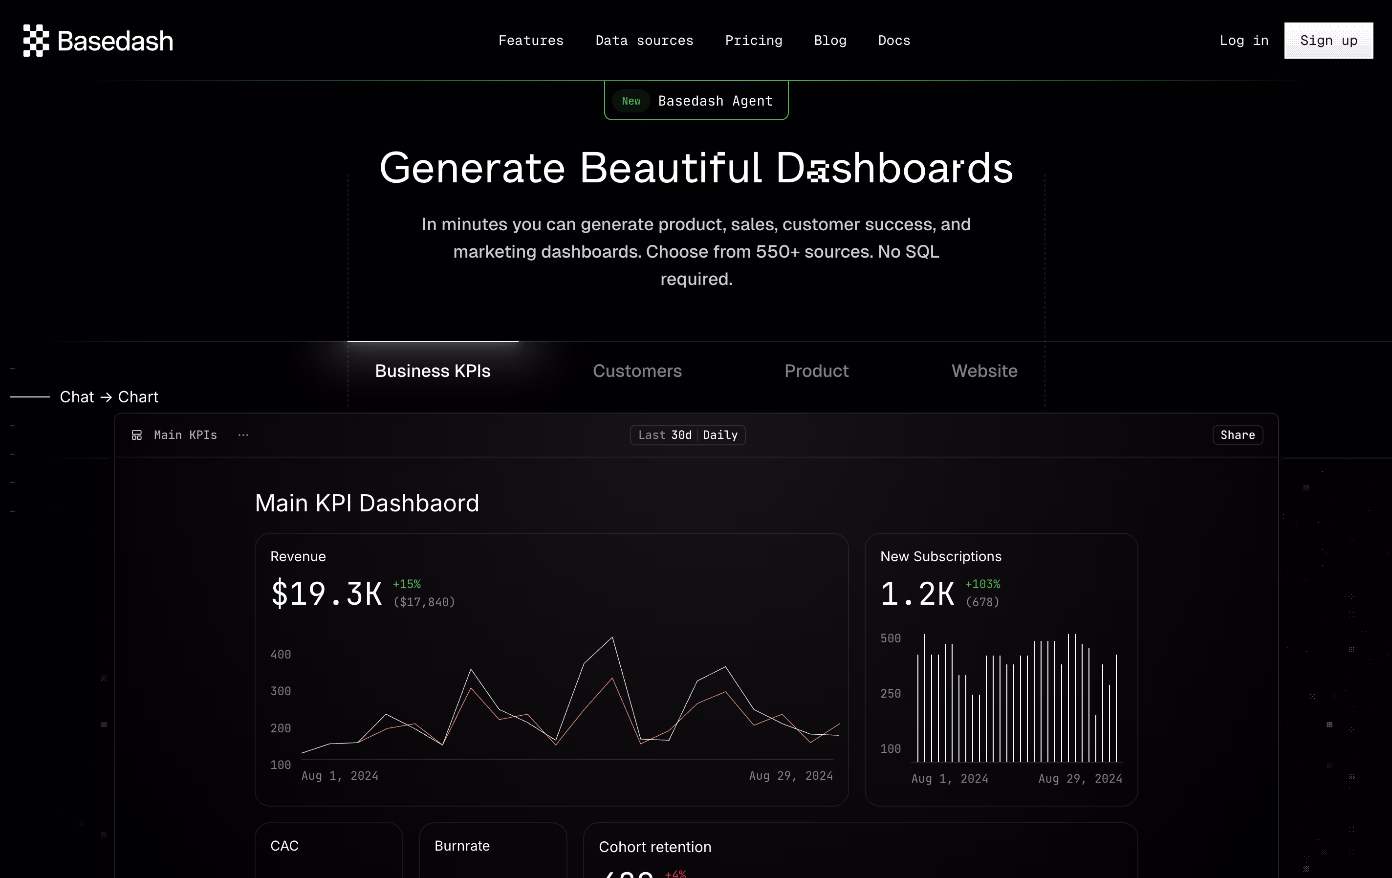Go to the Pricing page
Screen dimensions: 1392x878
(x=753, y=41)
